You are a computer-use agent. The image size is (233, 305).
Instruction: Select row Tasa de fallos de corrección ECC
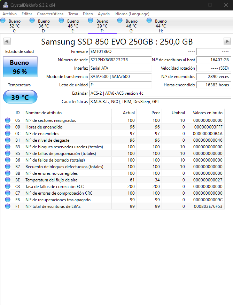pyautogui.click(x=114, y=186)
